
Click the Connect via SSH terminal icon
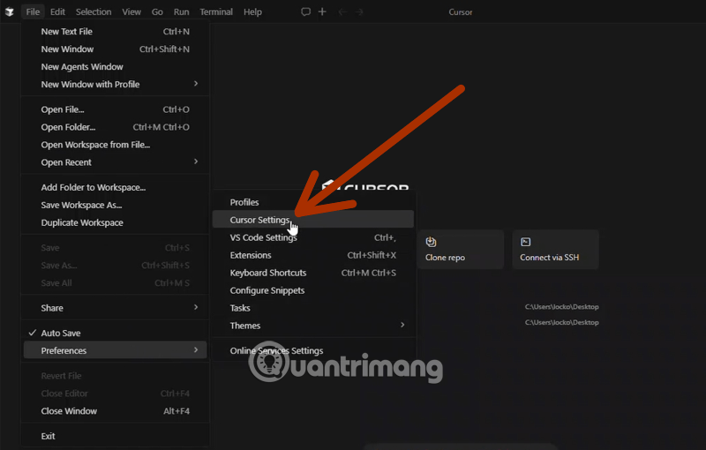(x=526, y=242)
